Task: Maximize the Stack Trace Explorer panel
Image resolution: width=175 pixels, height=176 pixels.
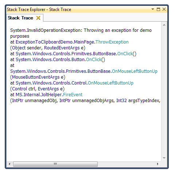Action: point(158,9)
